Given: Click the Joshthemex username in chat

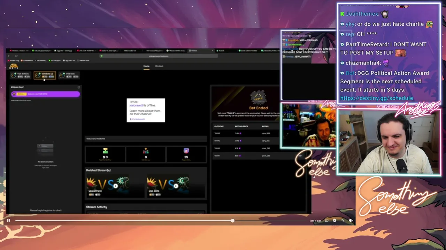Looking at the screenshot, I should [362, 14].
